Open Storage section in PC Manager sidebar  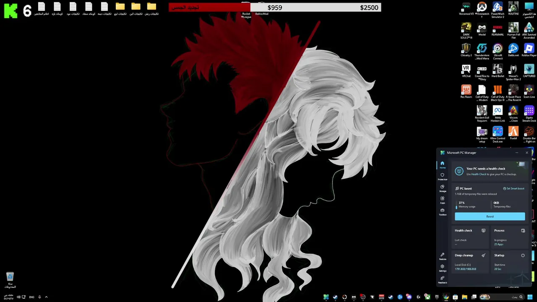[x=442, y=188]
